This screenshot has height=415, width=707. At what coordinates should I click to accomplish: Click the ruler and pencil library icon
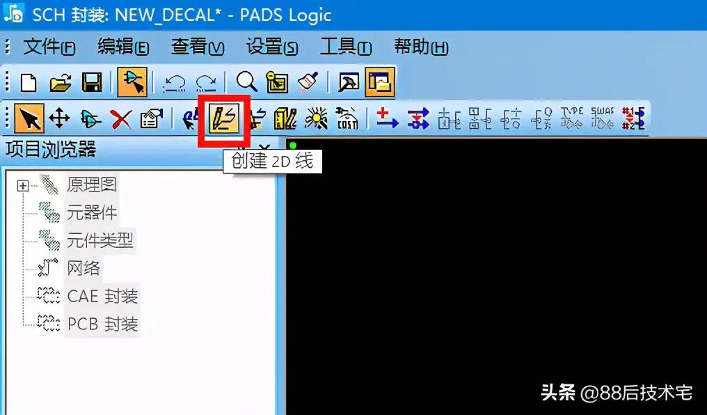(x=285, y=118)
